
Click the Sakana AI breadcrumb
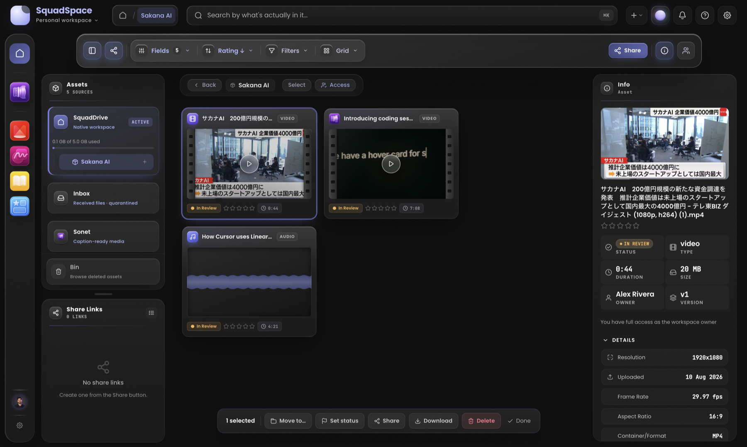[156, 15]
